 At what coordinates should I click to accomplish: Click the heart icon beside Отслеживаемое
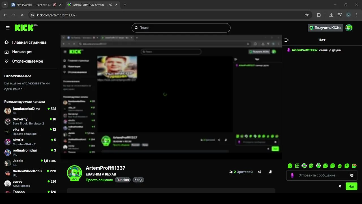point(7,61)
